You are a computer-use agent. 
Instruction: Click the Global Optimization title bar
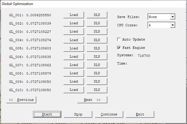[x=93, y=4]
